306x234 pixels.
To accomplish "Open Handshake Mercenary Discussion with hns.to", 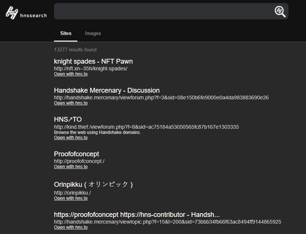I will pyautogui.click(x=71, y=103).
